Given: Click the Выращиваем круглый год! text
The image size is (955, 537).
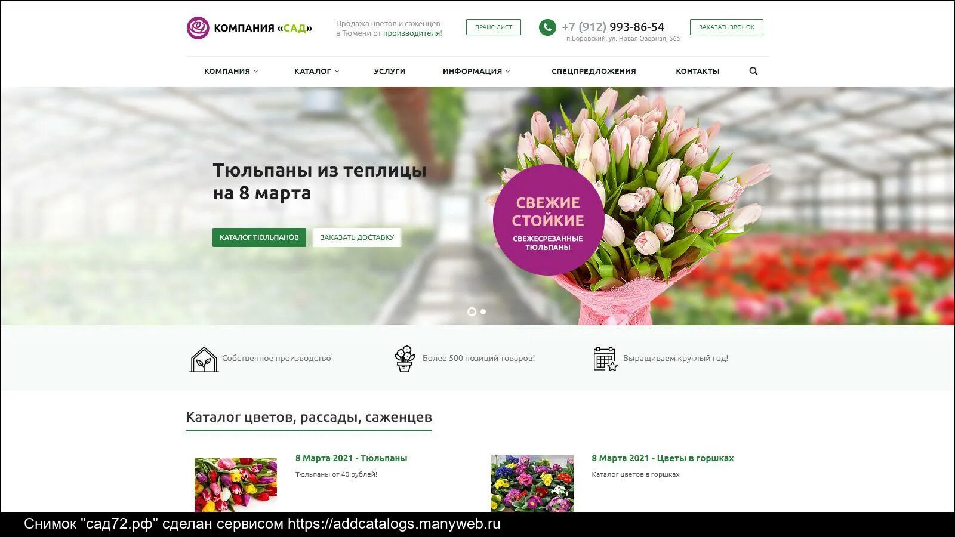Looking at the screenshot, I should click(676, 359).
